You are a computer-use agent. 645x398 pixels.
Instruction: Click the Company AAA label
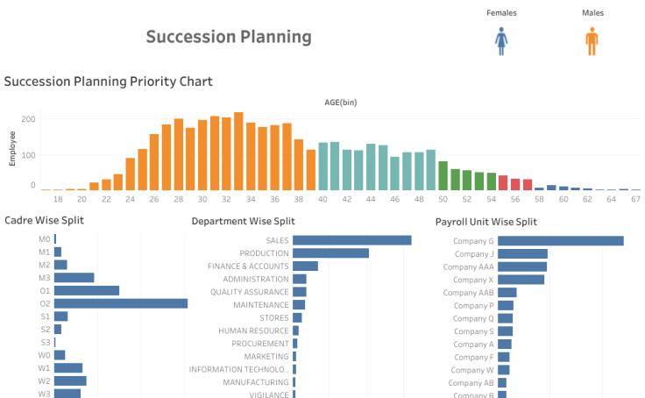tap(468, 267)
